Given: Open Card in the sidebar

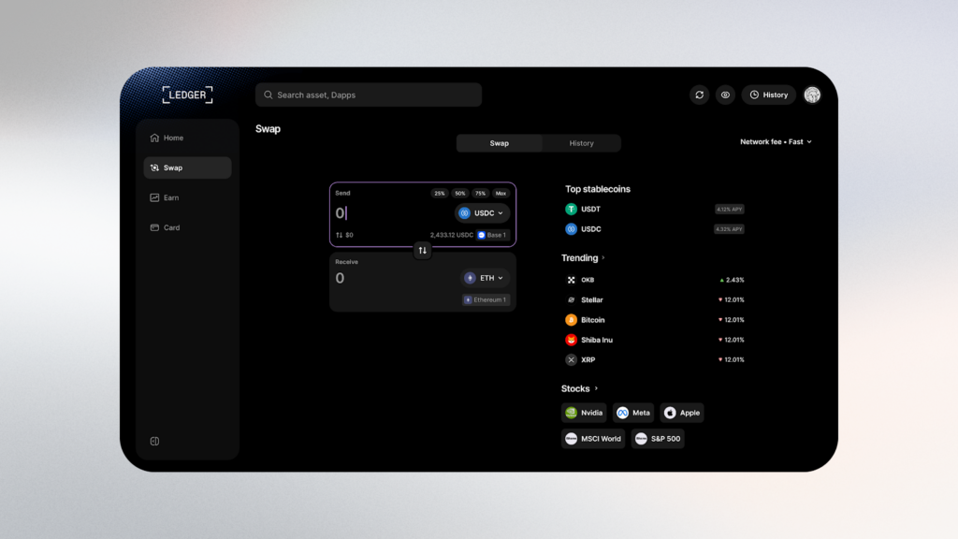Looking at the screenshot, I should (171, 227).
